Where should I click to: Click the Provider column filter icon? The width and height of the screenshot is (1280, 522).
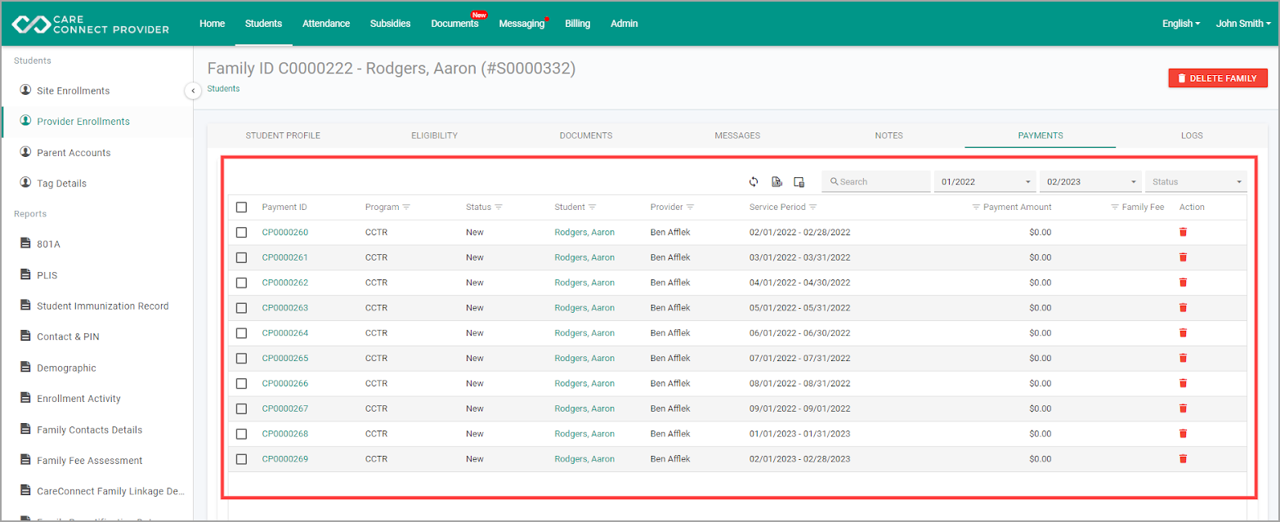click(x=690, y=207)
